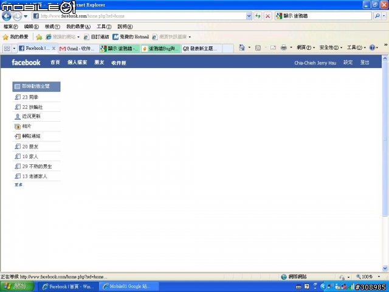This screenshot has width=389, height=292.
Task: Click 登出 to log out of Facebook
Action: pyautogui.click(x=365, y=62)
